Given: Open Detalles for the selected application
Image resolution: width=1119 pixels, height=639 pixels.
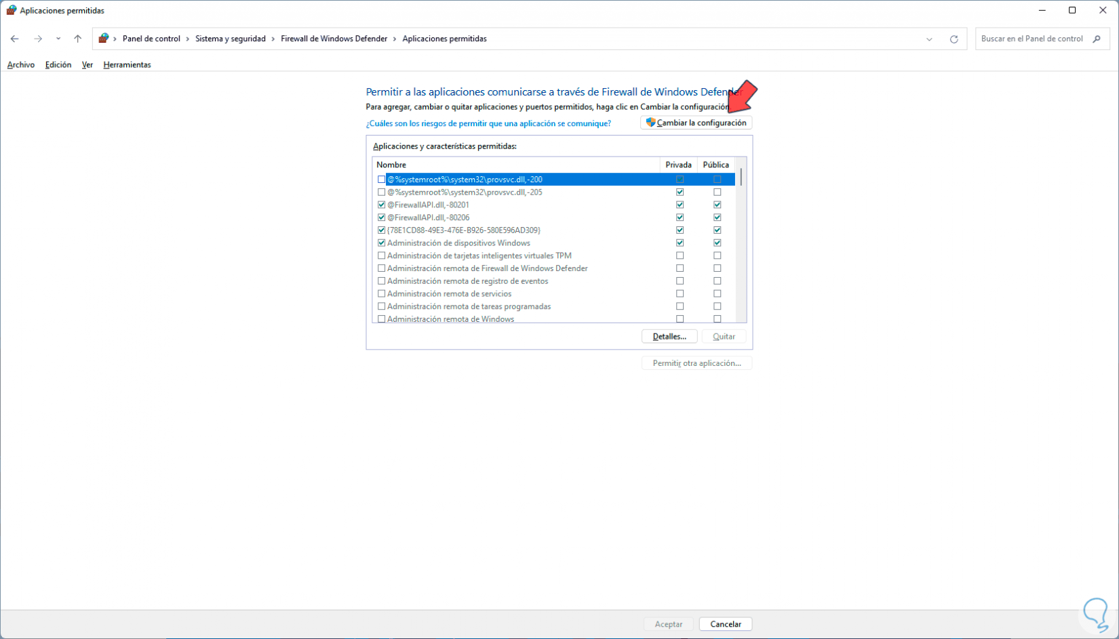Looking at the screenshot, I should pyautogui.click(x=669, y=337).
